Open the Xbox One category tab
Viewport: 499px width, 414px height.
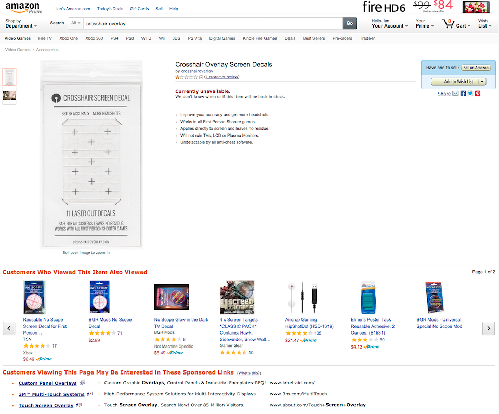tap(69, 38)
